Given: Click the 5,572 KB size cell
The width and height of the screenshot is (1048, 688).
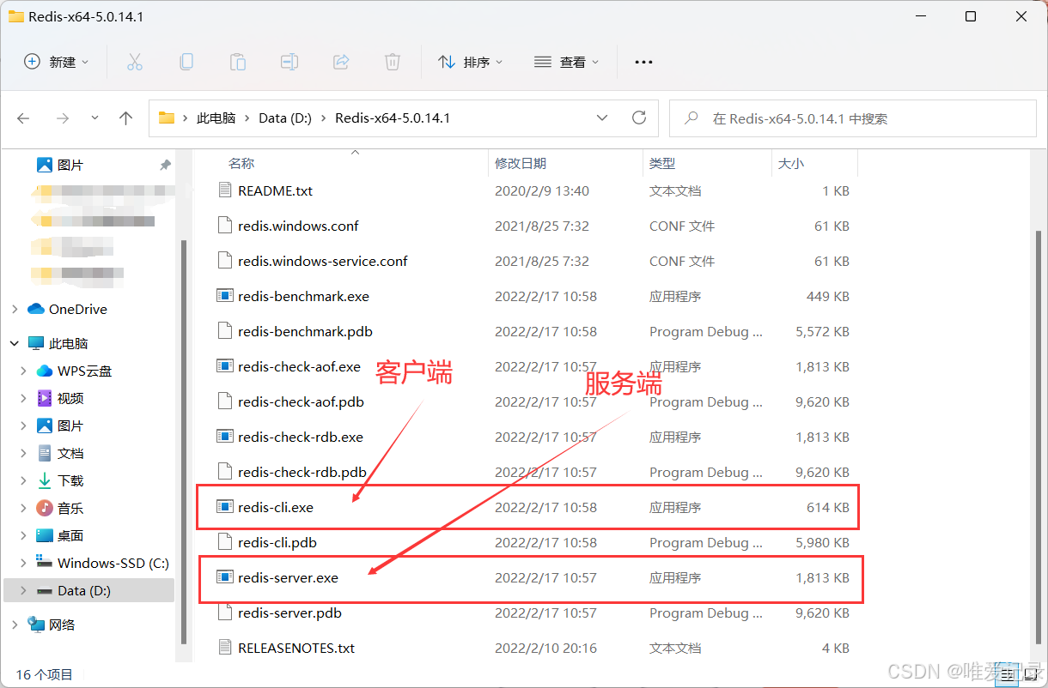Looking at the screenshot, I should tap(822, 331).
